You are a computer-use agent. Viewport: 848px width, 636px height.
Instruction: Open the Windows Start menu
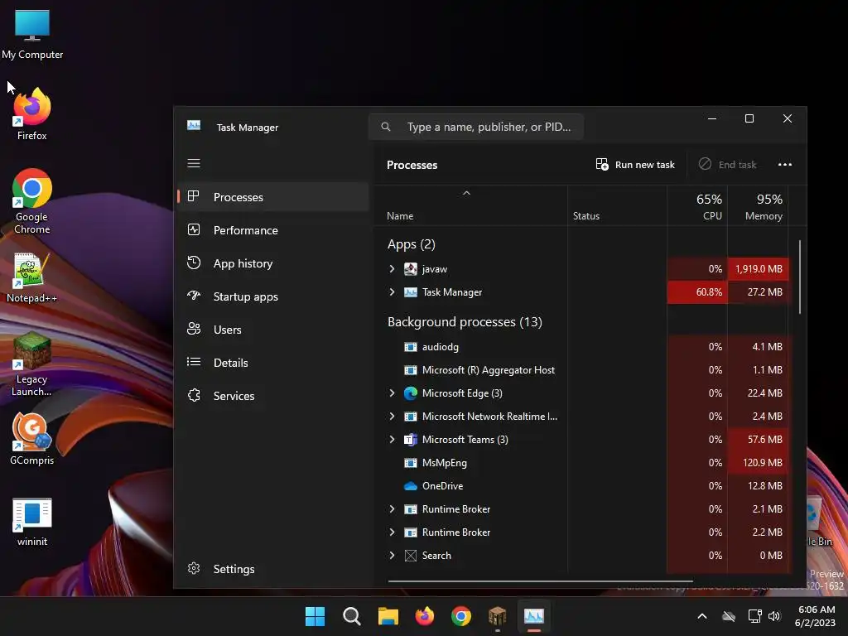coord(315,616)
